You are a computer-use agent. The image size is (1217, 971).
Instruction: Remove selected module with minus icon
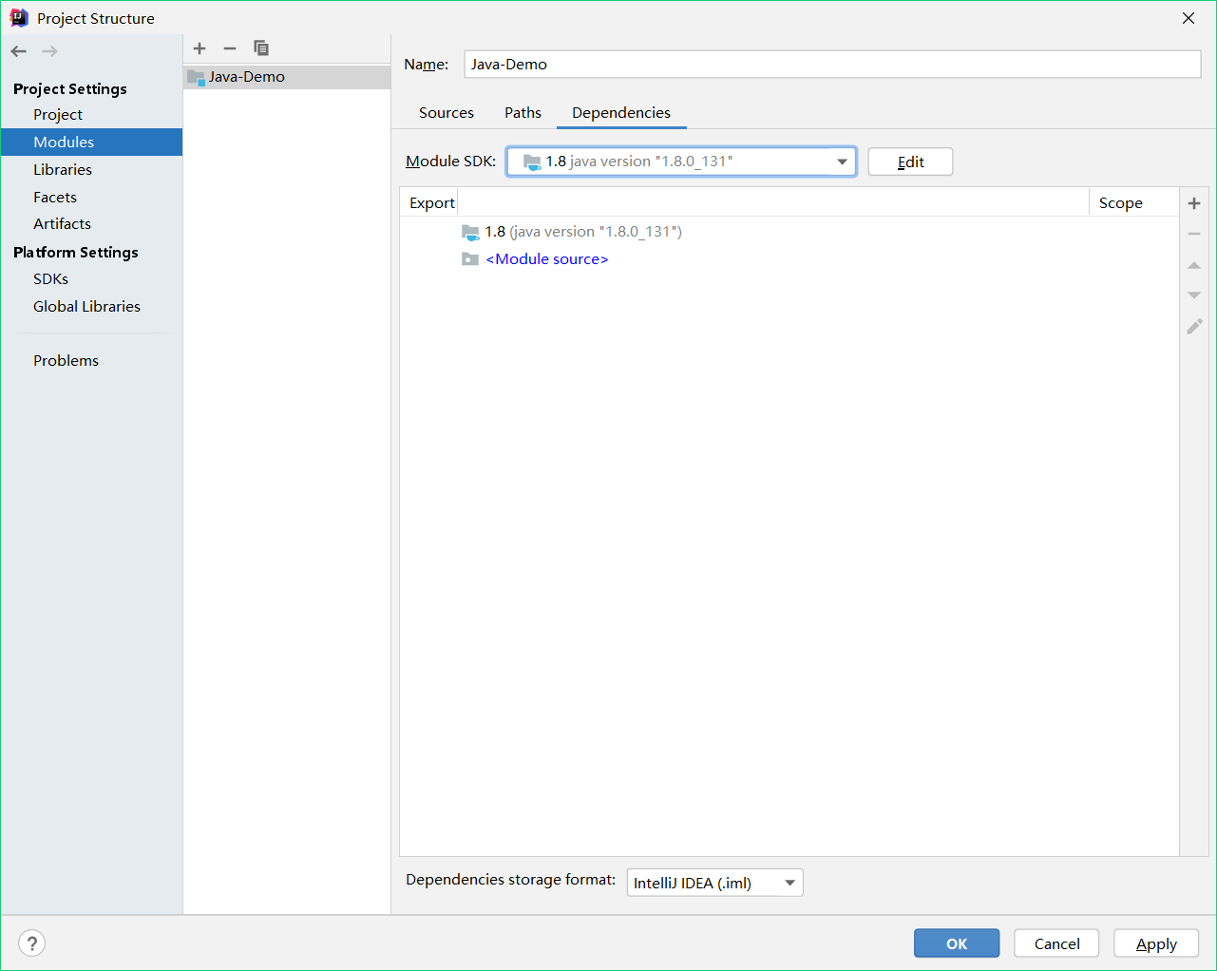coord(230,48)
